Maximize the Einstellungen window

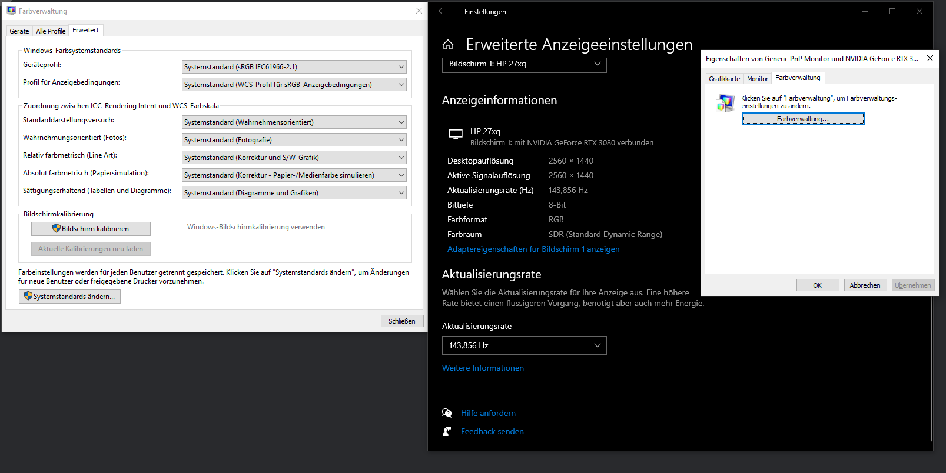pyautogui.click(x=892, y=11)
